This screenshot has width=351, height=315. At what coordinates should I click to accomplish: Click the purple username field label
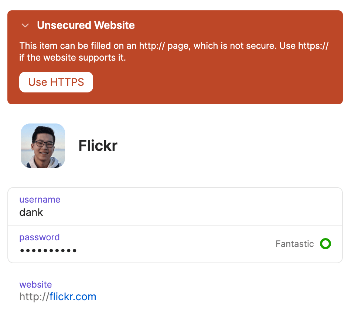tap(40, 200)
